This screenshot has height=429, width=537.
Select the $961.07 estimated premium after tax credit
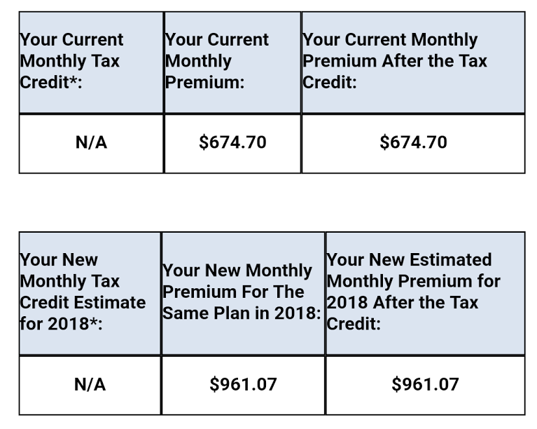(x=425, y=385)
